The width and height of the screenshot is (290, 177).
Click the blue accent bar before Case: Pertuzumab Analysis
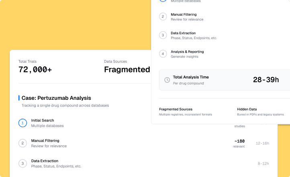click(x=19, y=98)
